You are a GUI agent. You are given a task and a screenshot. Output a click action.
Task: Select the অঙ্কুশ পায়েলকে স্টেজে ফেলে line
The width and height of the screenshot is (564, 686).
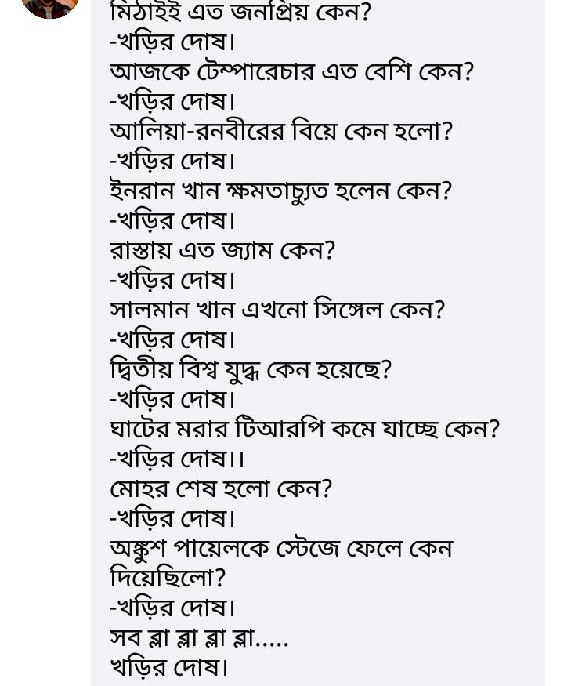280,548
